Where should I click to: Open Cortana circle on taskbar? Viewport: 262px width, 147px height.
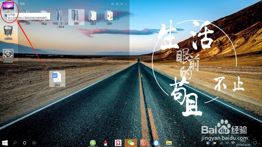[x=24, y=143]
